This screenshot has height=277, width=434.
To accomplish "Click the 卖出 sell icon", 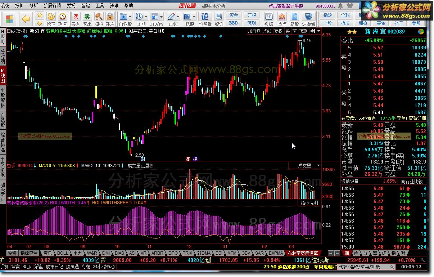I will (87, 19).
